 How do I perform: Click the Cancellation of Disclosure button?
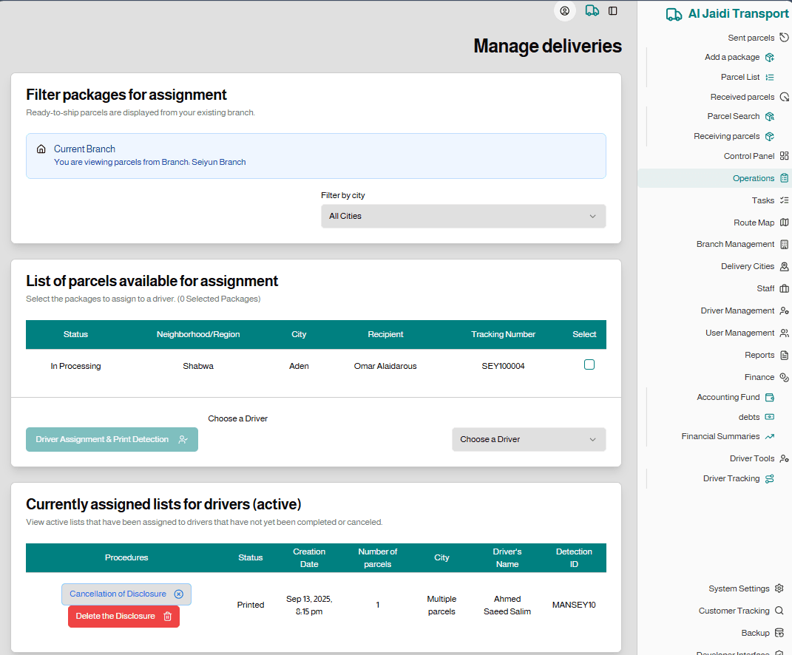(x=126, y=594)
